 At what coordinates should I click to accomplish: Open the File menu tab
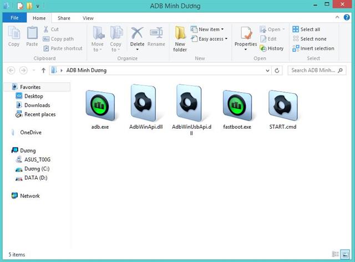click(14, 18)
